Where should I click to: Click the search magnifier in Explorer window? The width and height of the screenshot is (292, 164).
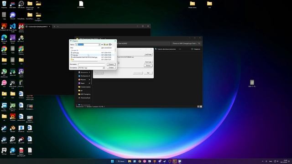point(199,43)
